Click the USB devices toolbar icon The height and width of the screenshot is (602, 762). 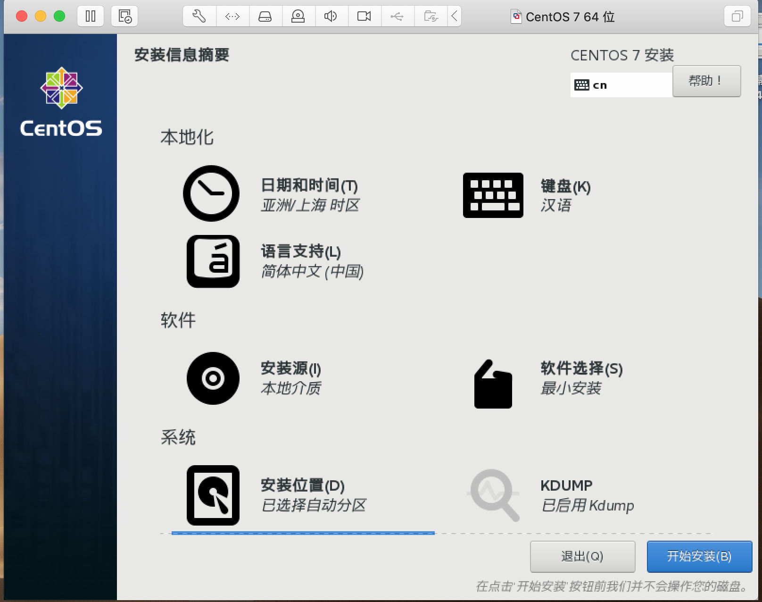click(397, 17)
